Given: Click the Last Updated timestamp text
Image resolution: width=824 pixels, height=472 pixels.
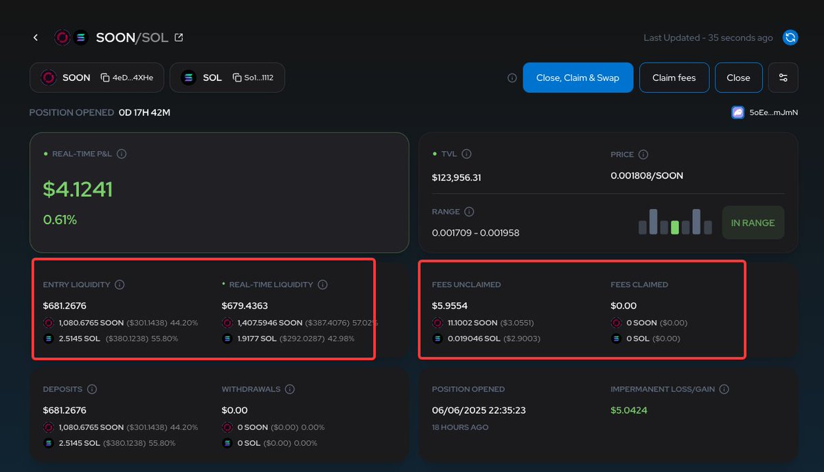Looking at the screenshot, I should [x=708, y=38].
